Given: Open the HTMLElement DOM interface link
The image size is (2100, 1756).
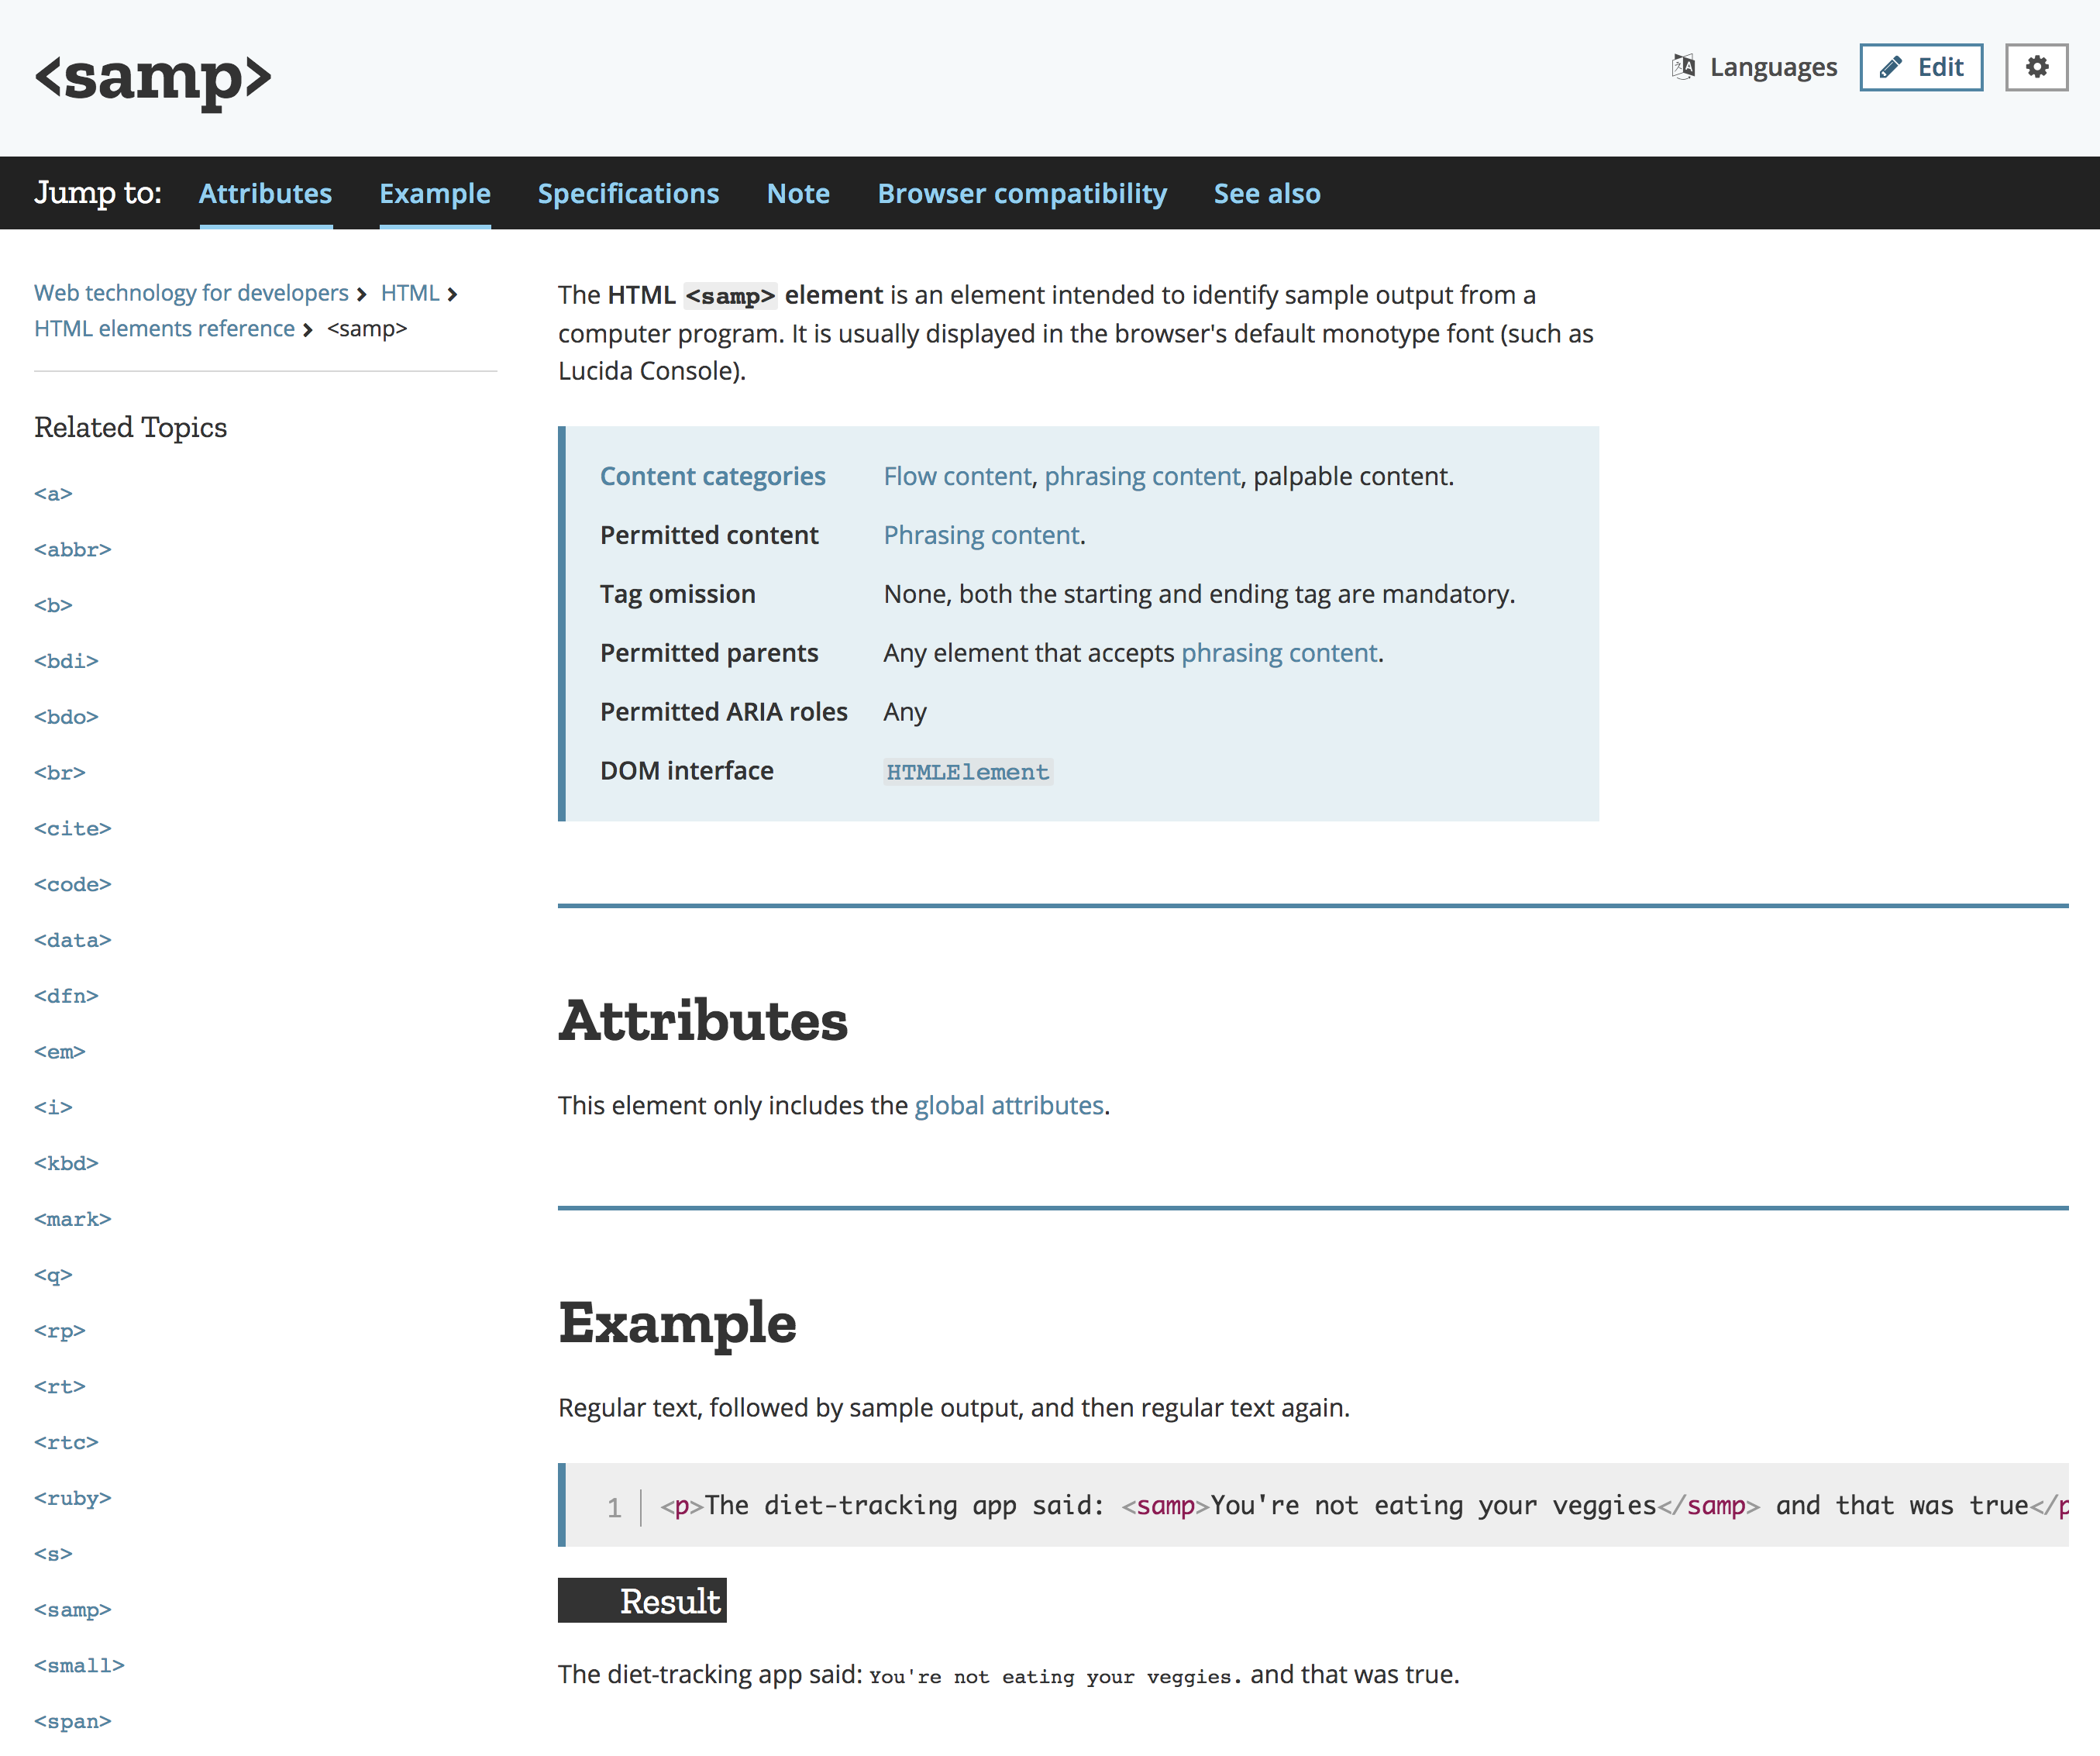Looking at the screenshot, I should 967,772.
